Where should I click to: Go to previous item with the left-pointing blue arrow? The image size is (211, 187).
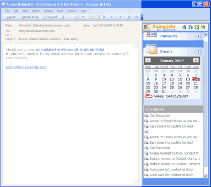(112, 17)
